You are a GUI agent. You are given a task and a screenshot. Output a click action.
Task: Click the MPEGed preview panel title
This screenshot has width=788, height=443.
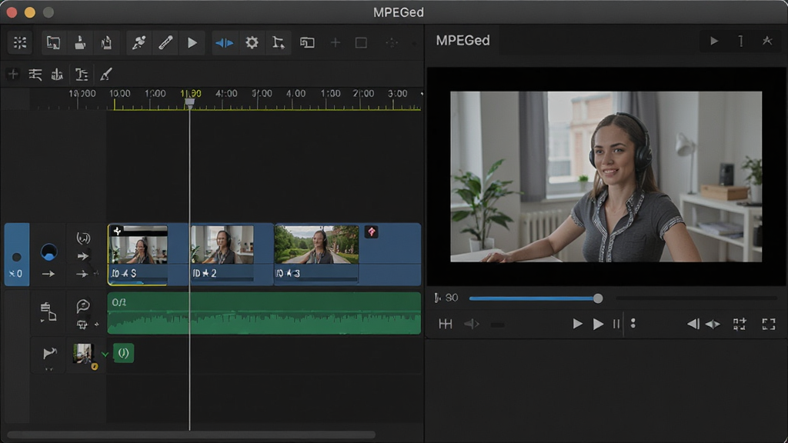tap(462, 41)
